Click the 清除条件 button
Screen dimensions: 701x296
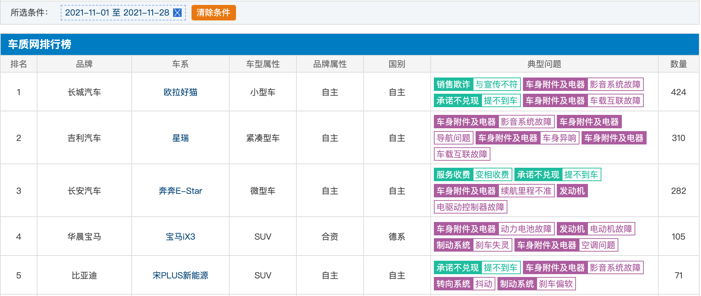(213, 13)
